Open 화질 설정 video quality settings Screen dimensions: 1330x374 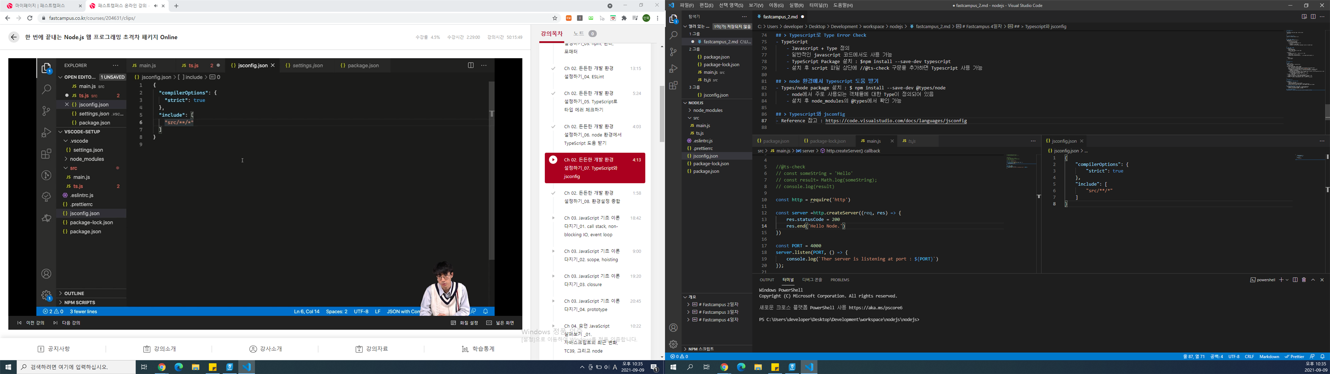[x=465, y=323]
